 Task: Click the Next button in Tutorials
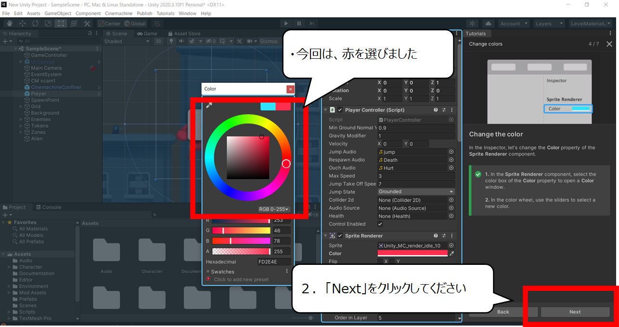pos(575,312)
